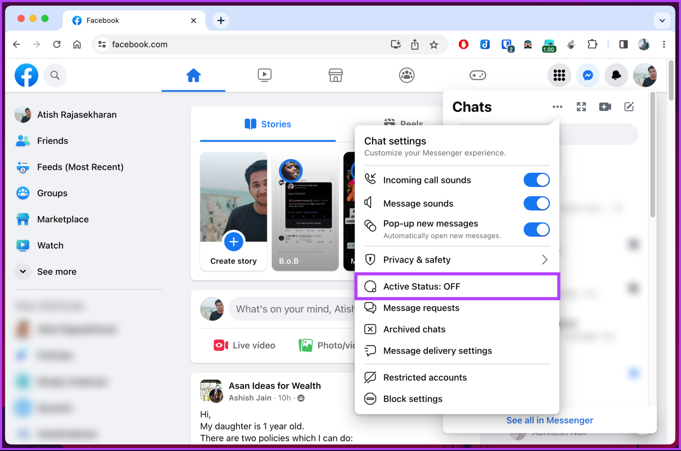Open Marketplace from the top navigation
This screenshot has height=451, width=681.
336,75
